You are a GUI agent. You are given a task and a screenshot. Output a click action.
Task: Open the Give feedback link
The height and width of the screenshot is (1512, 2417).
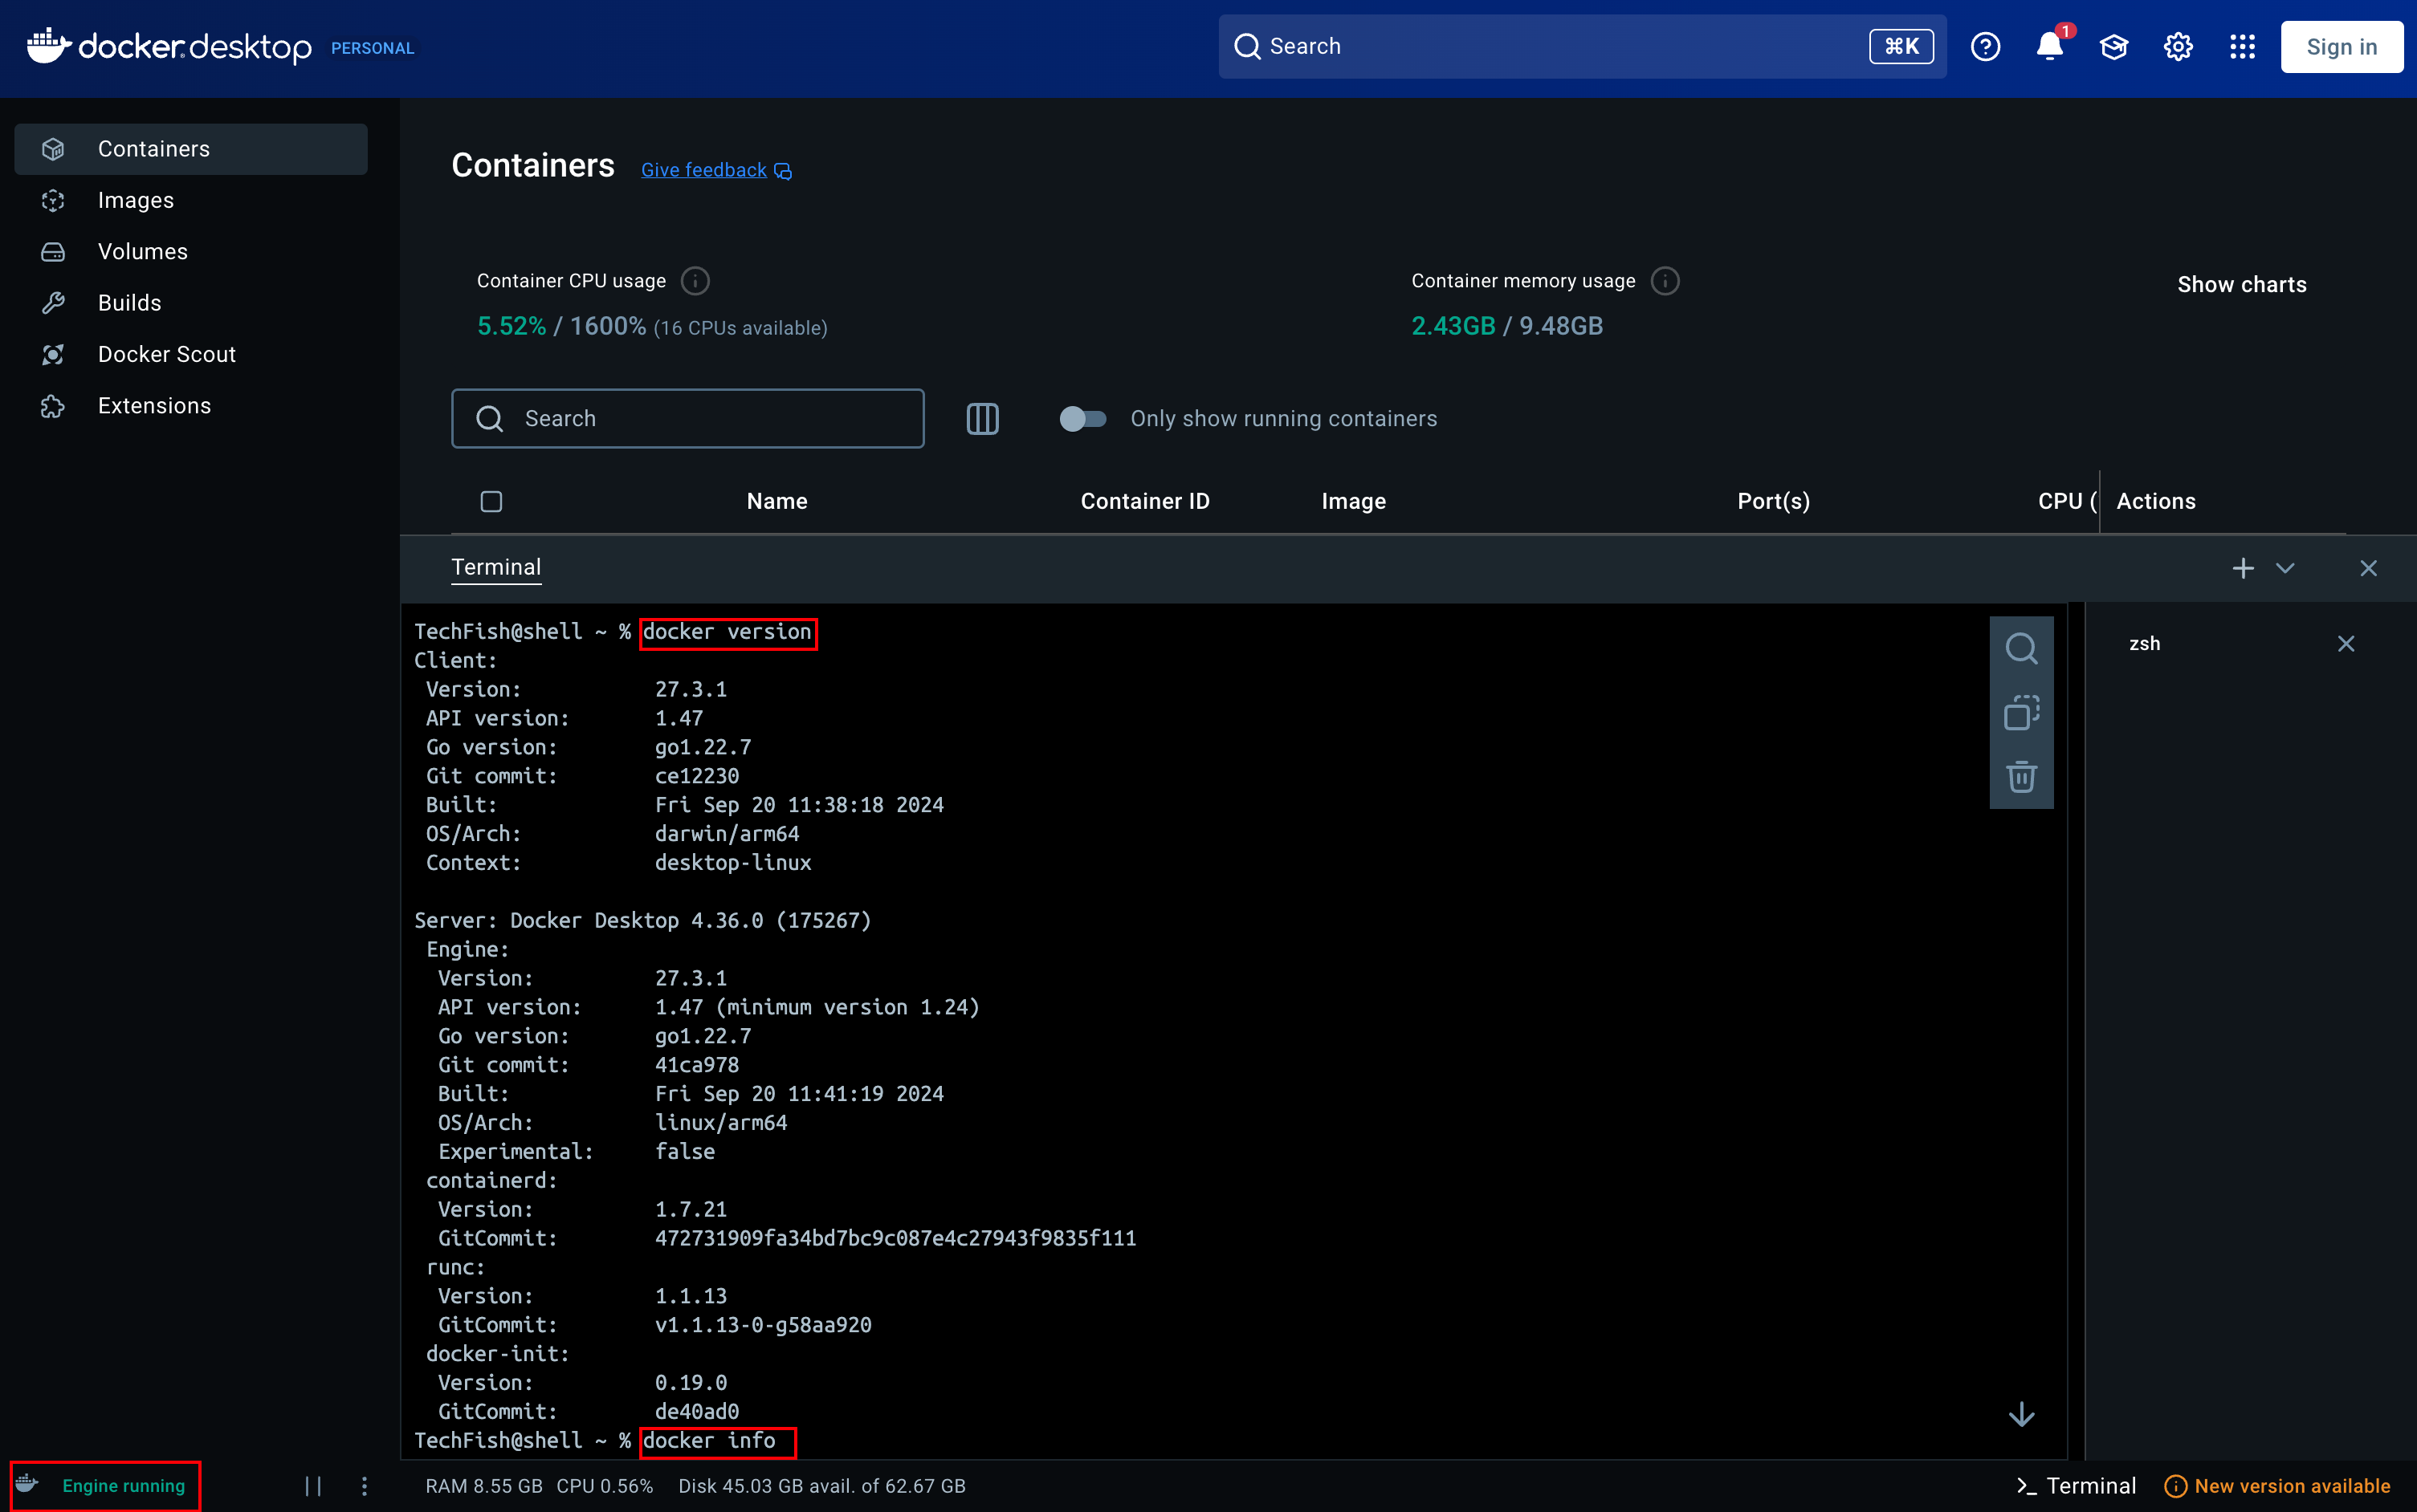pos(716,170)
